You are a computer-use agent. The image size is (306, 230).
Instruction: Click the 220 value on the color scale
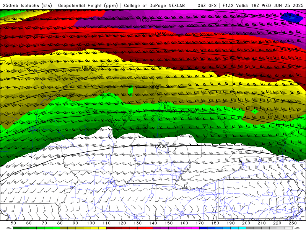[x=277, y=223]
